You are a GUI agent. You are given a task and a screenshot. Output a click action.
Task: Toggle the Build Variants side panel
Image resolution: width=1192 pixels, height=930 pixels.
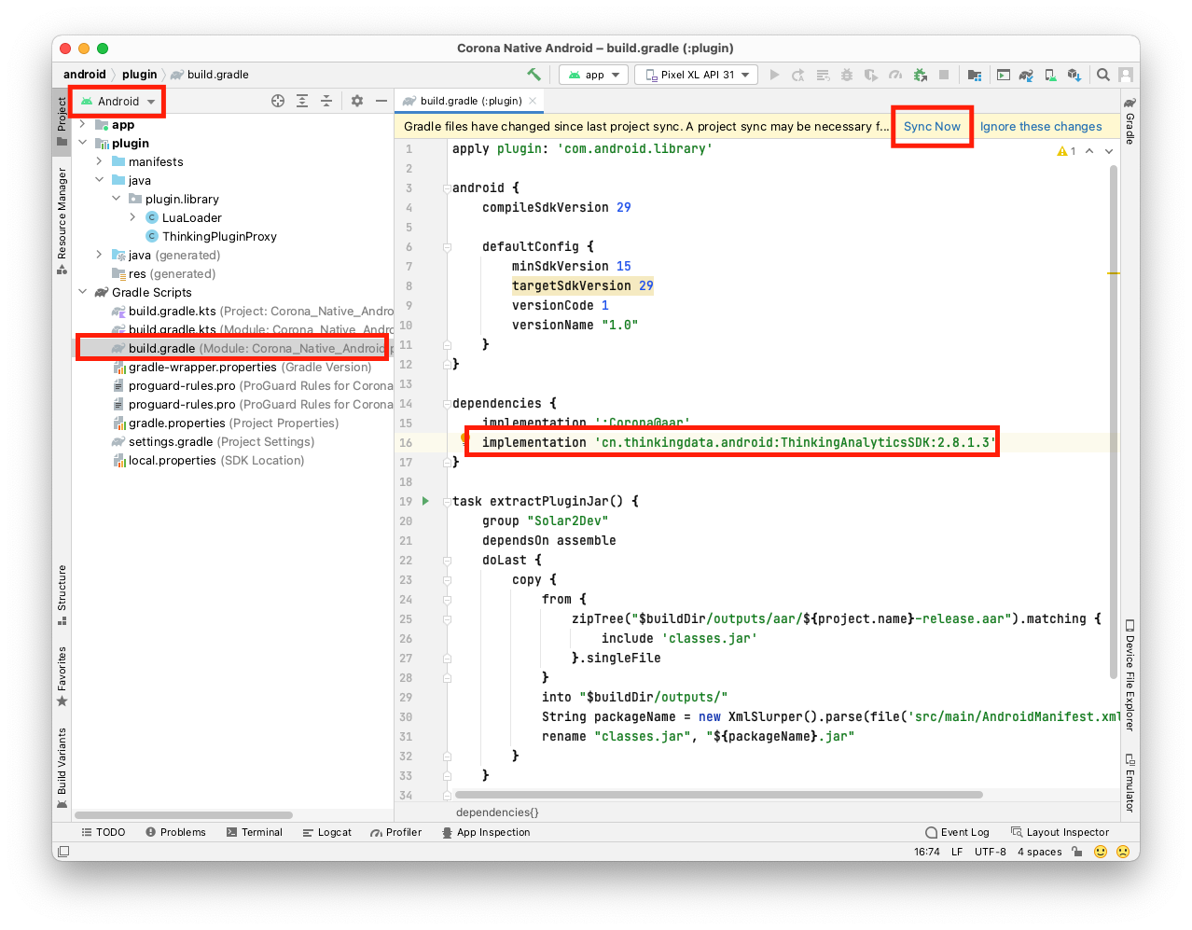point(62,767)
